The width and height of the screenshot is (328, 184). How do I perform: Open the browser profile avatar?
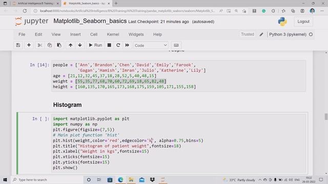coord(312,11)
